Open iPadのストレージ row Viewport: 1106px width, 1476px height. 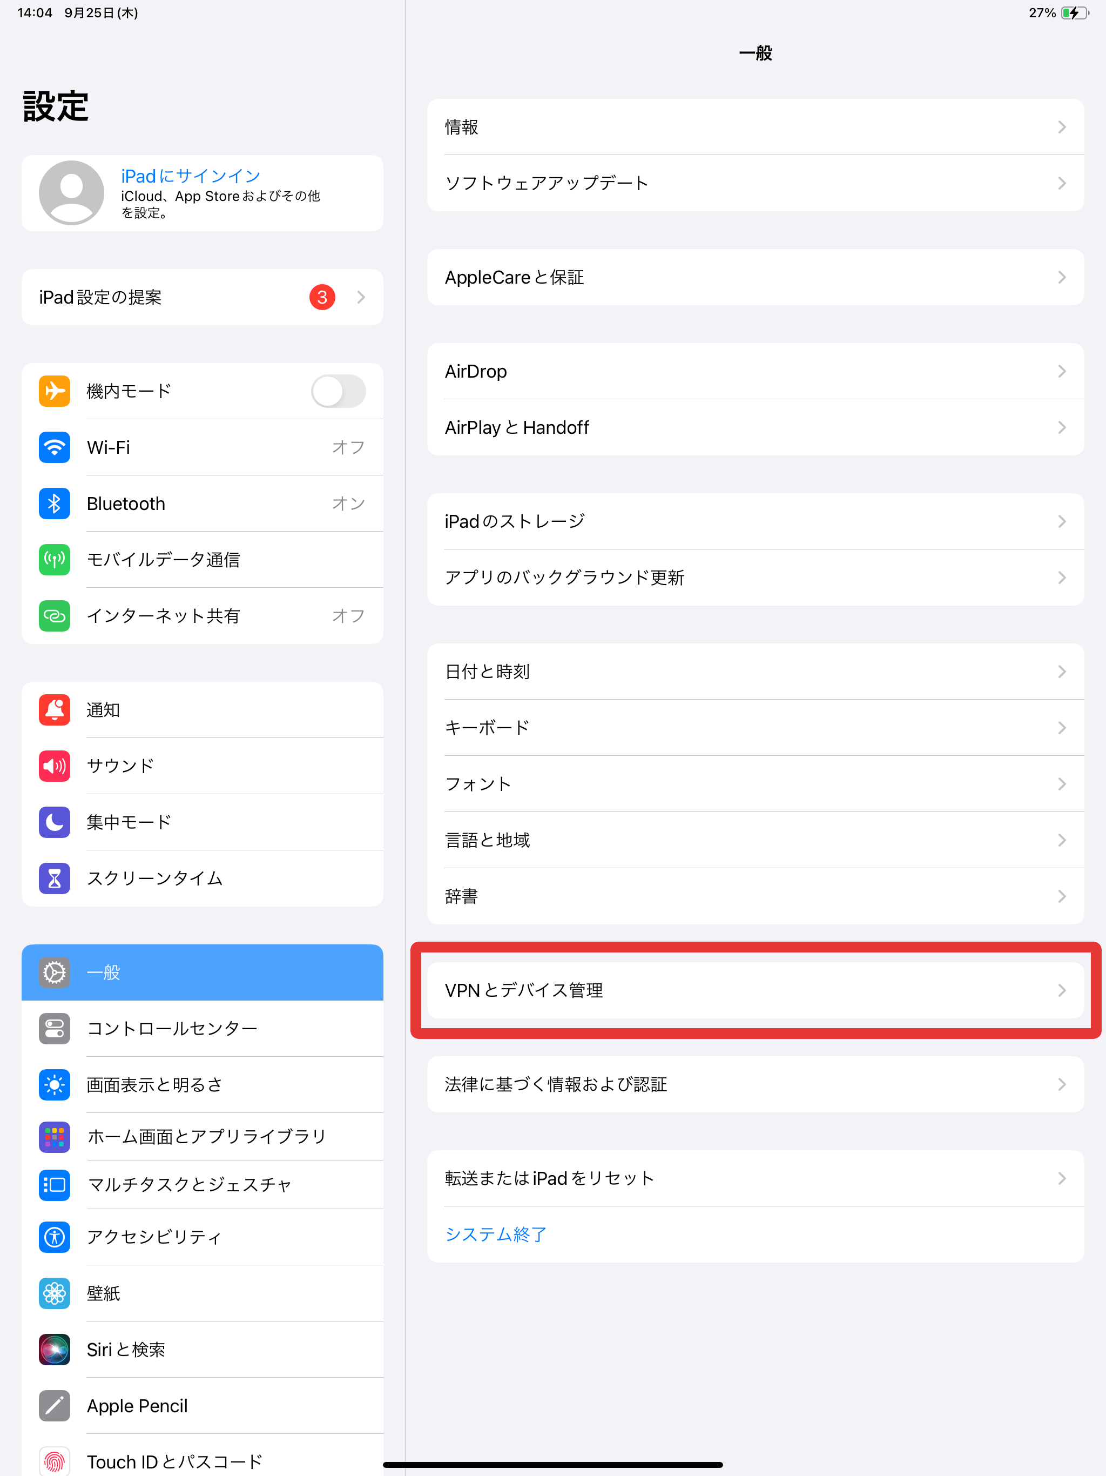point(755,521)
